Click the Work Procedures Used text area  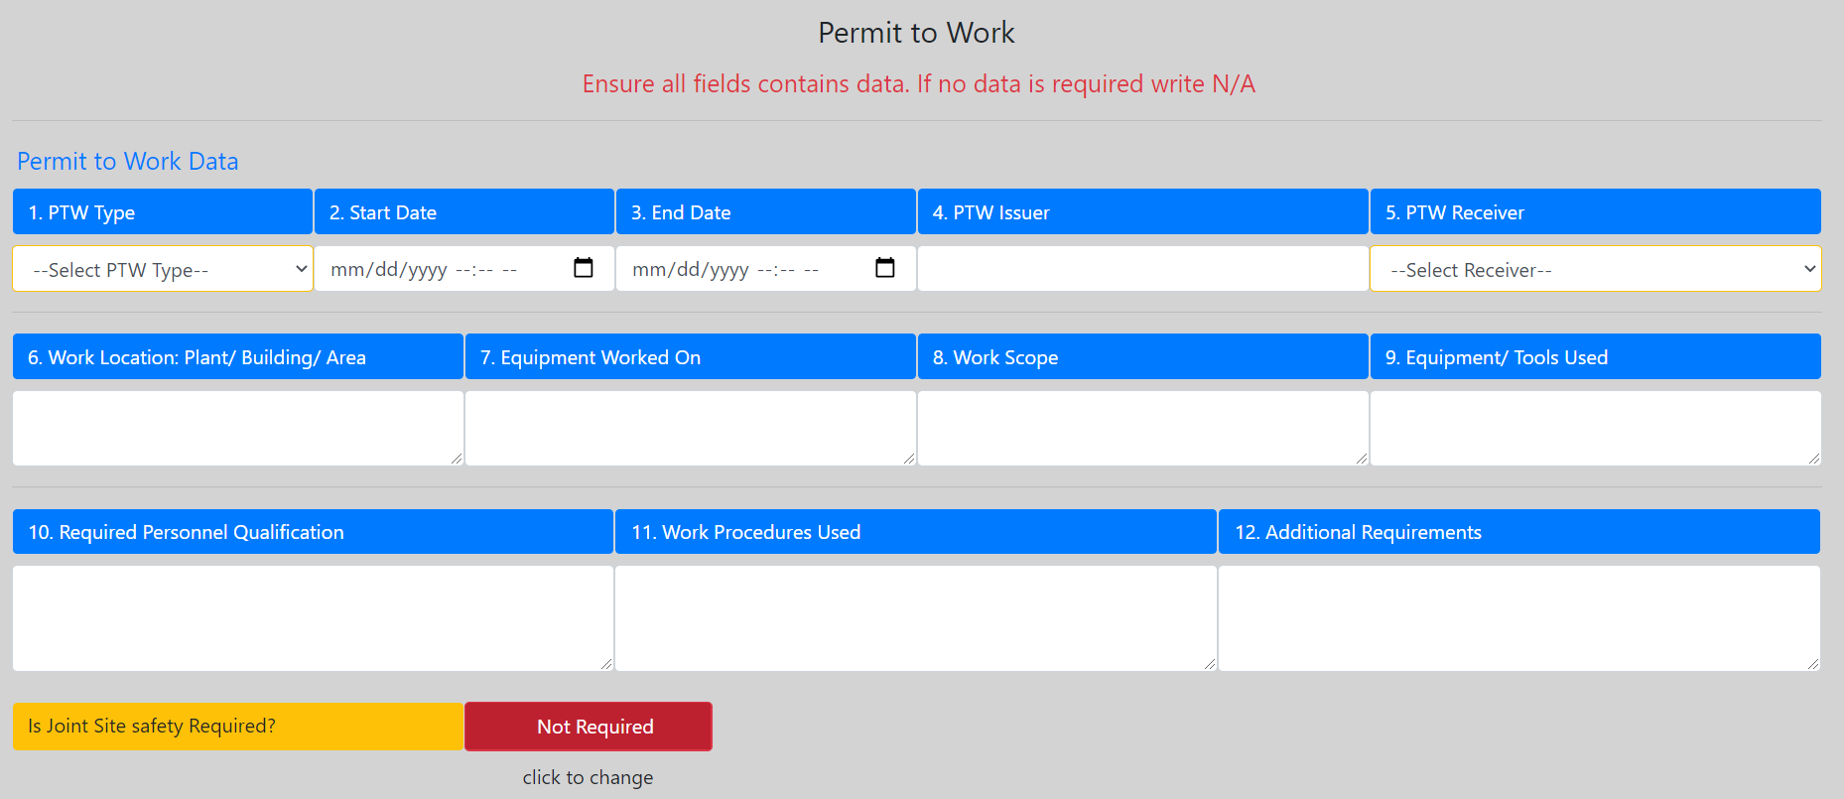[916, 618]
